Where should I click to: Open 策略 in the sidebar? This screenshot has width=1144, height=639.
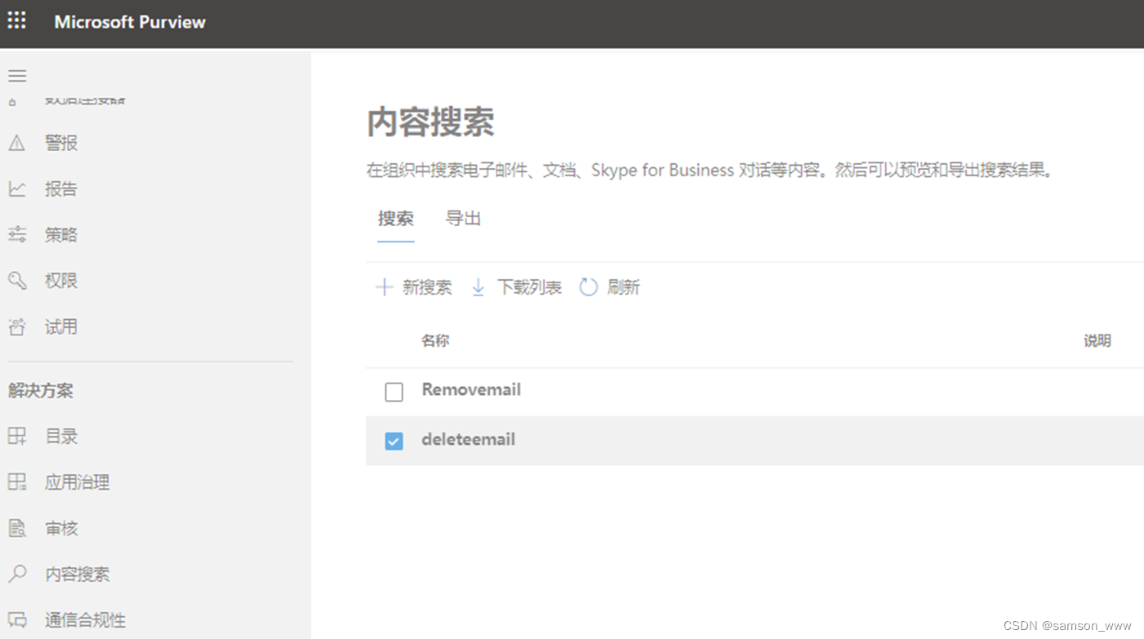click(x=60, y=235)
